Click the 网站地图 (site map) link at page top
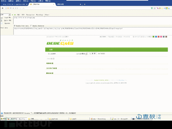Screen dimensions: 172x129 (111, 37)
